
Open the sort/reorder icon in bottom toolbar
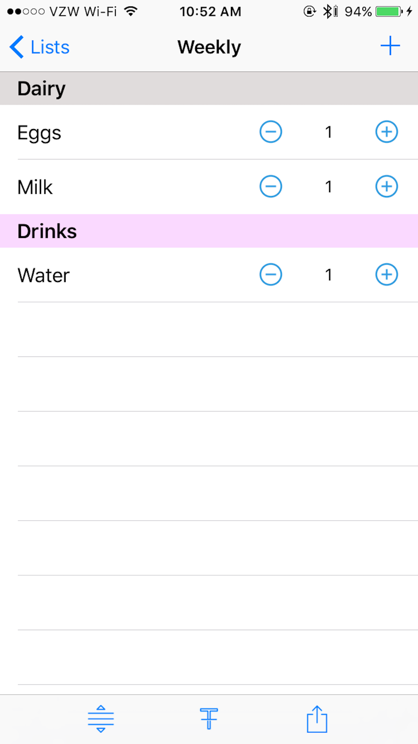coord(101,719)
